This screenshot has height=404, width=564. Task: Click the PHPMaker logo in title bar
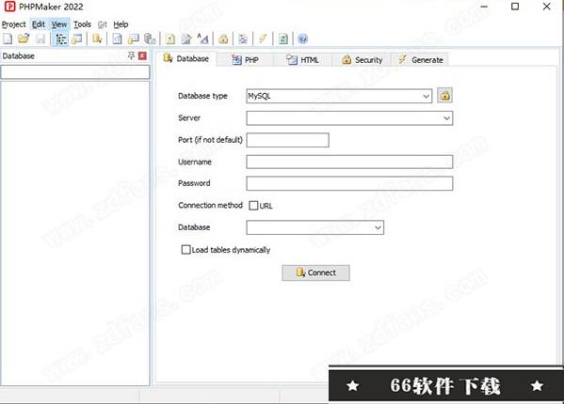pos(9,7)
